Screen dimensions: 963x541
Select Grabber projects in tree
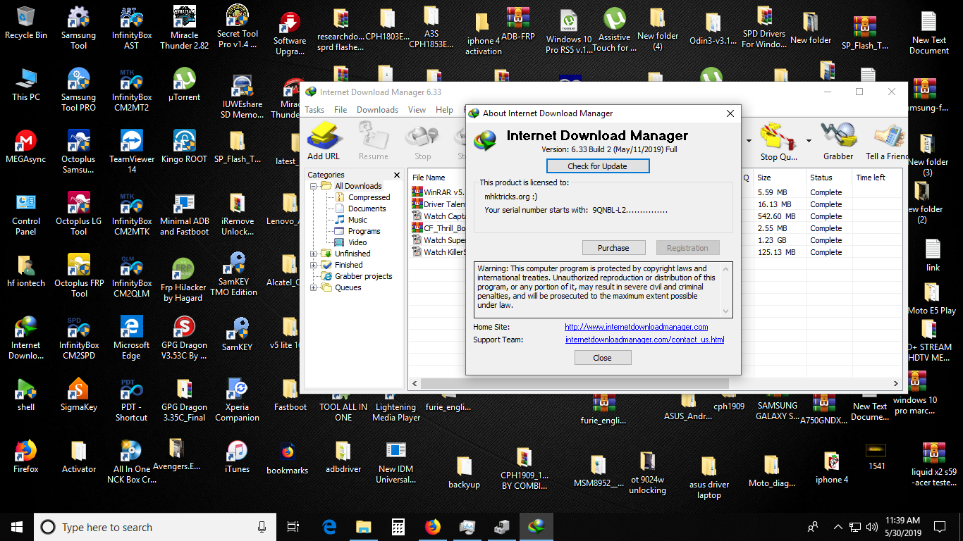coord(363,276)
